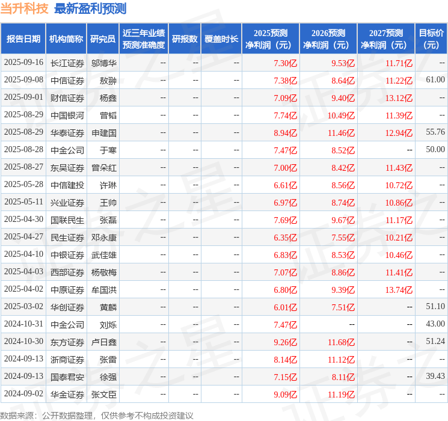
Task: Select analyst name 邬博华
Action: pyautogui.click(x=103, y=63)
